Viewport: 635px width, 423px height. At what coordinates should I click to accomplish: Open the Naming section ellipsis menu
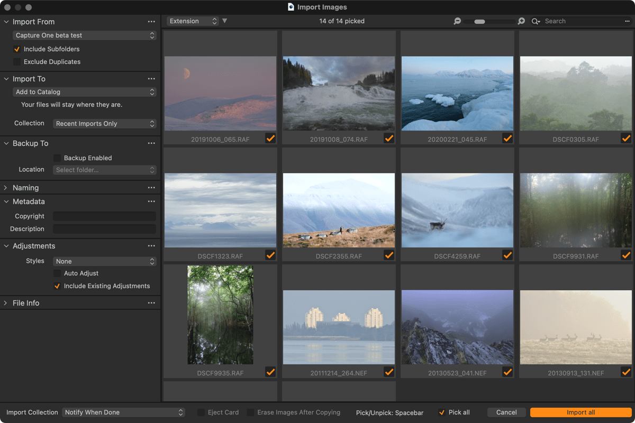coord(151,188)
